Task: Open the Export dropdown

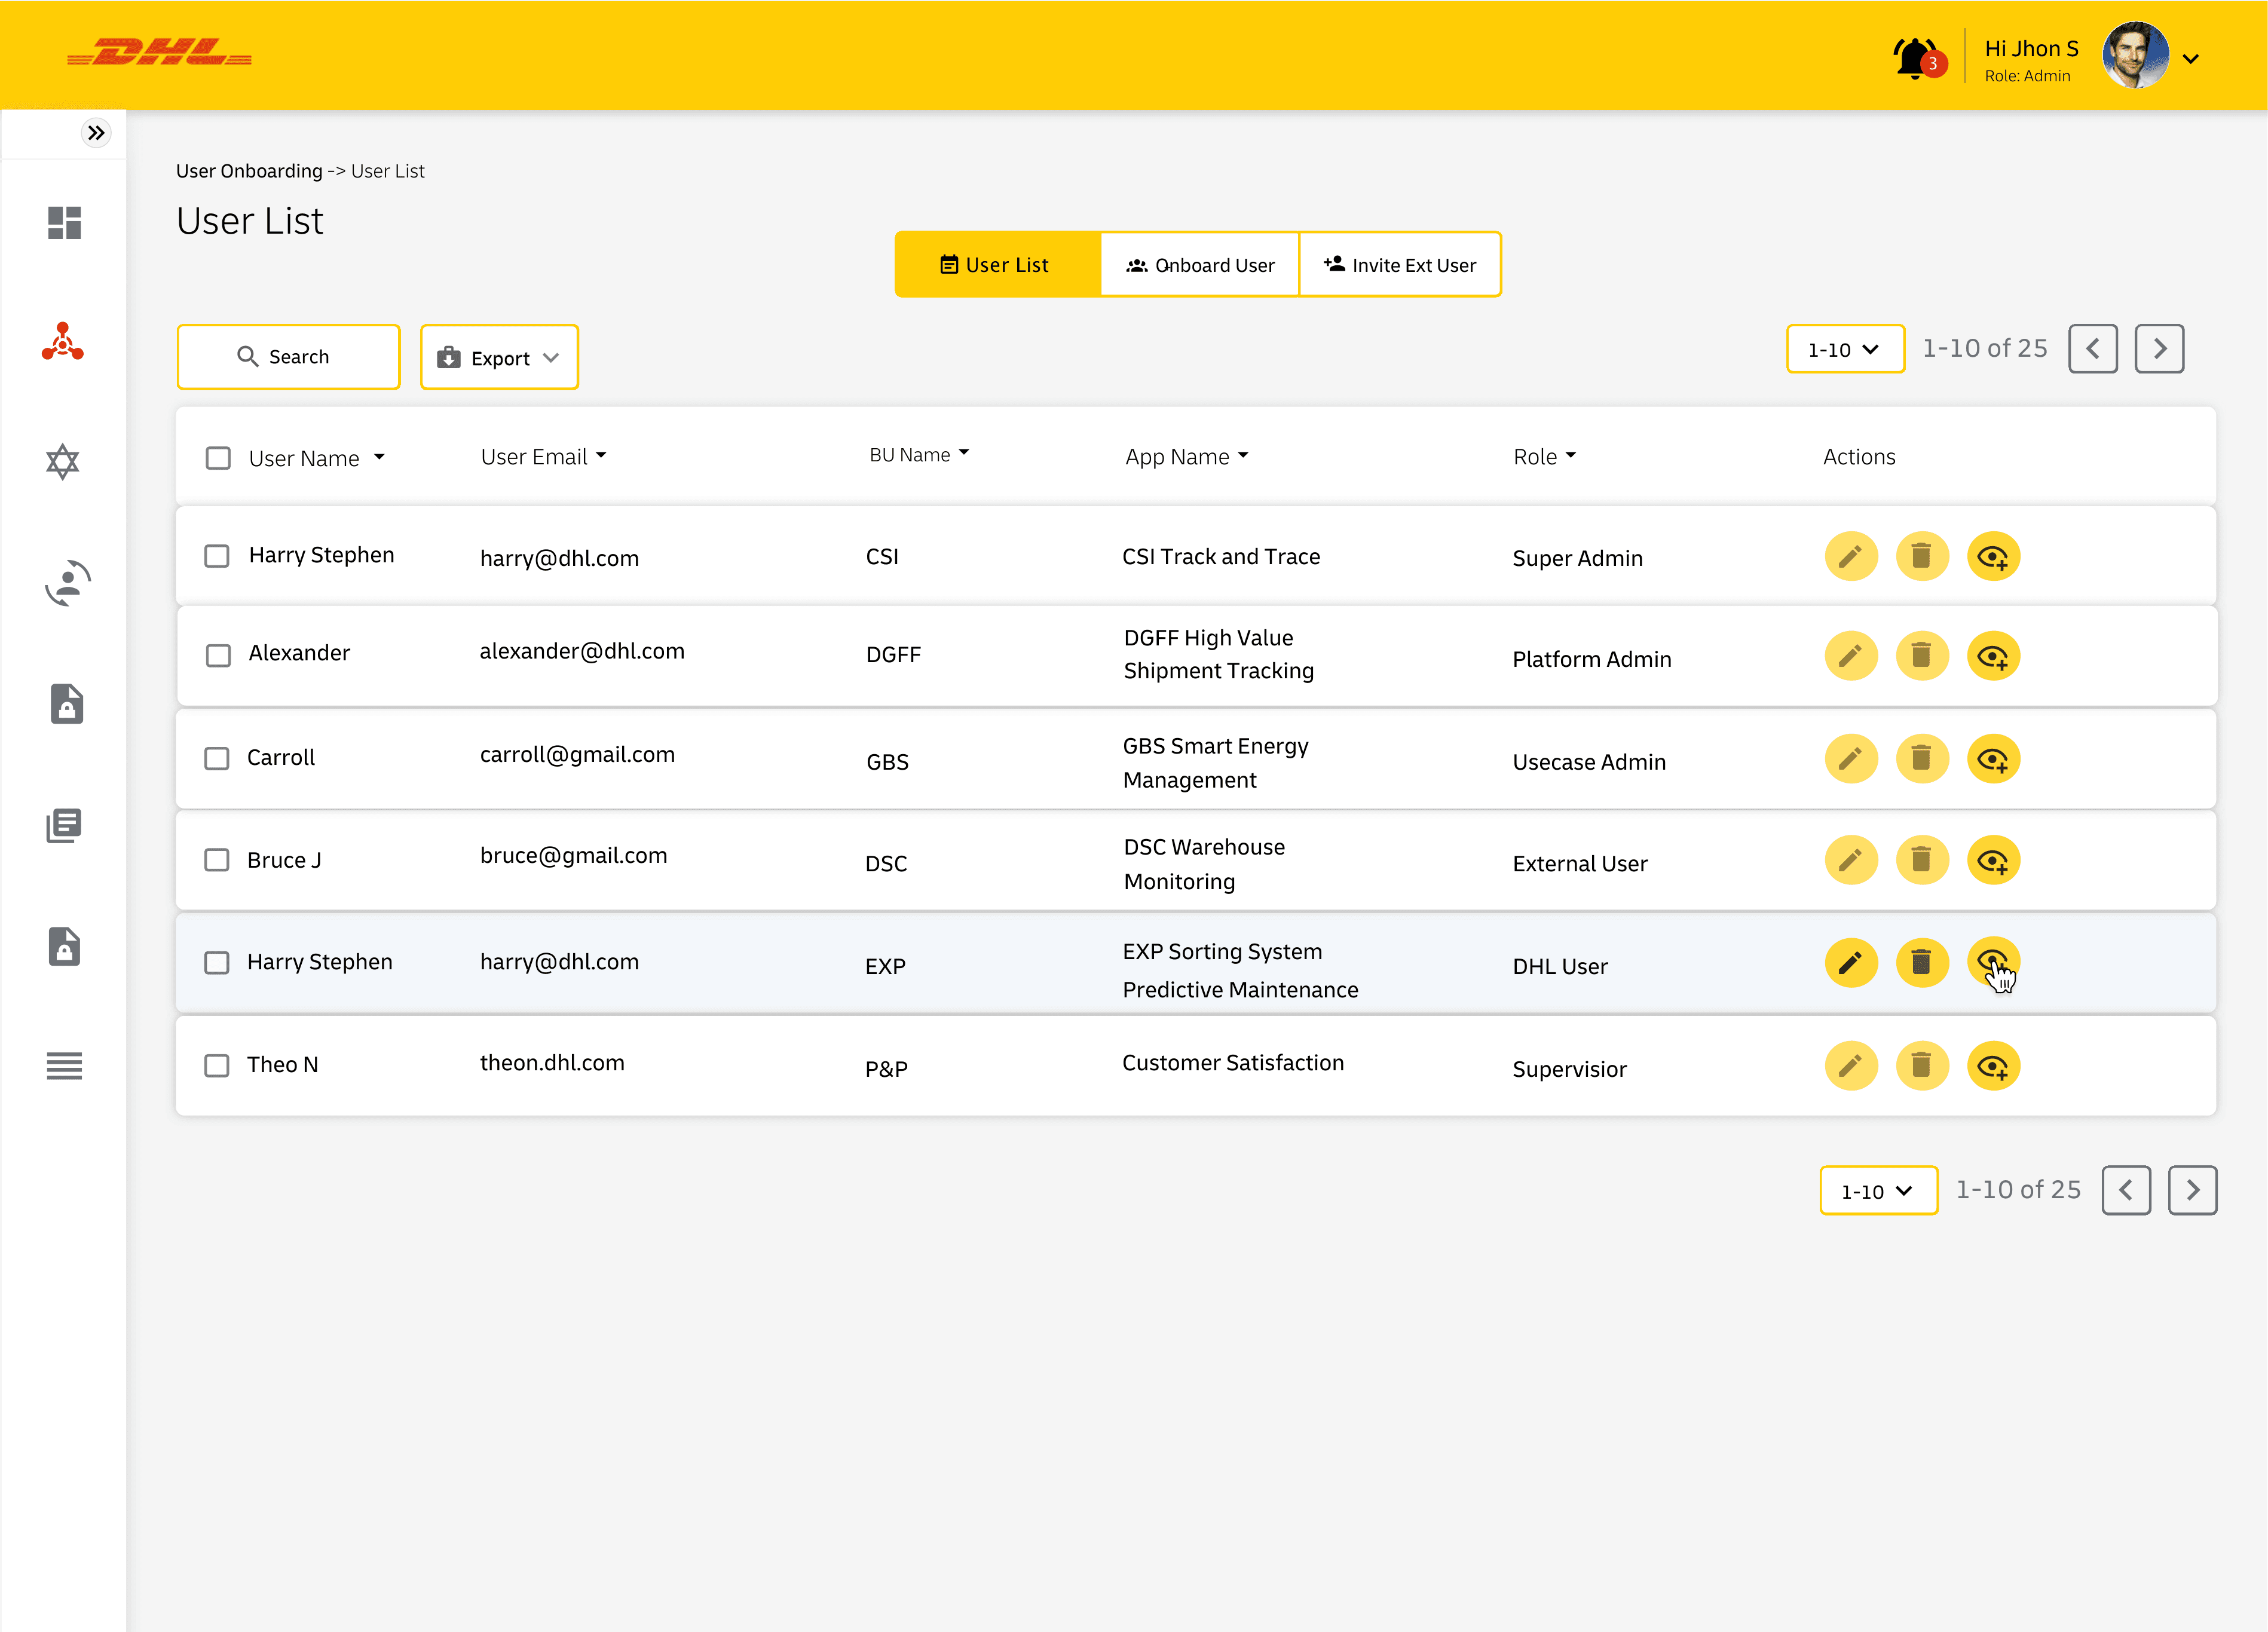Action: pos(499,357)
